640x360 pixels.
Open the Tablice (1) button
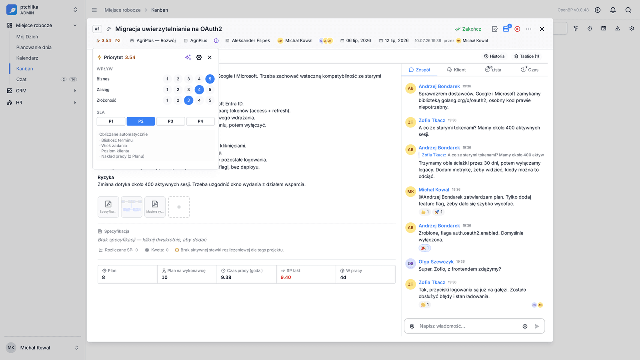(526, 56)
